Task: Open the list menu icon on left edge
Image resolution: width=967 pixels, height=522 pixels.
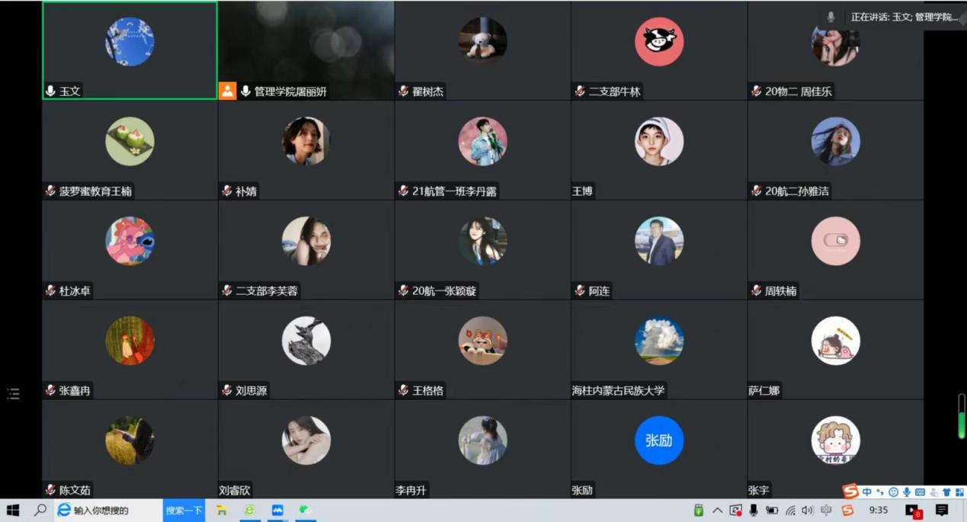Action: tap(13, 394)
